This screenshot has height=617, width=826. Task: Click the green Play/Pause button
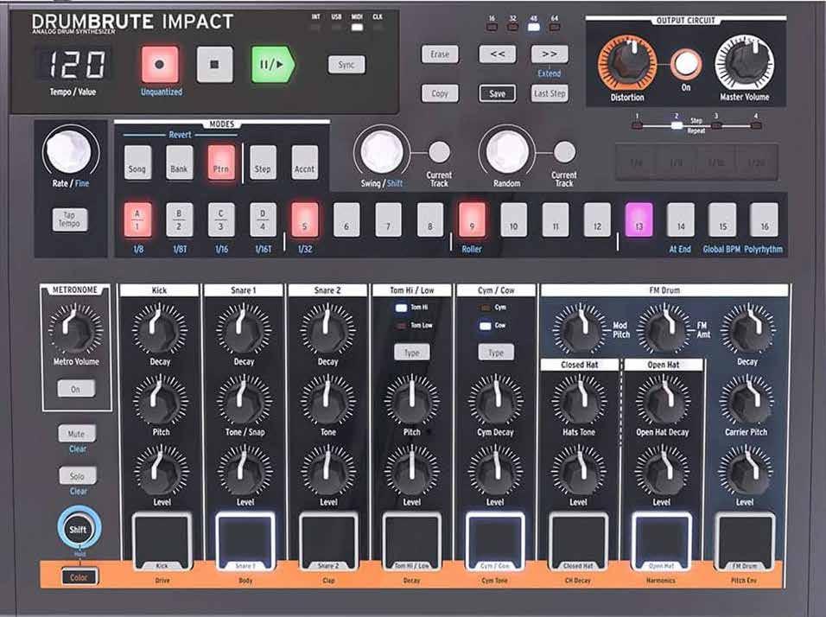[272, 64]
